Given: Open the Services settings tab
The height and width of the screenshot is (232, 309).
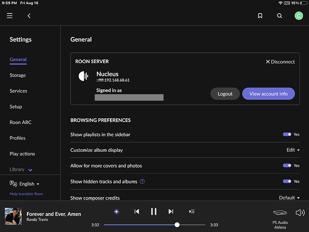Looking at the screenshot, I should (19, 91).
